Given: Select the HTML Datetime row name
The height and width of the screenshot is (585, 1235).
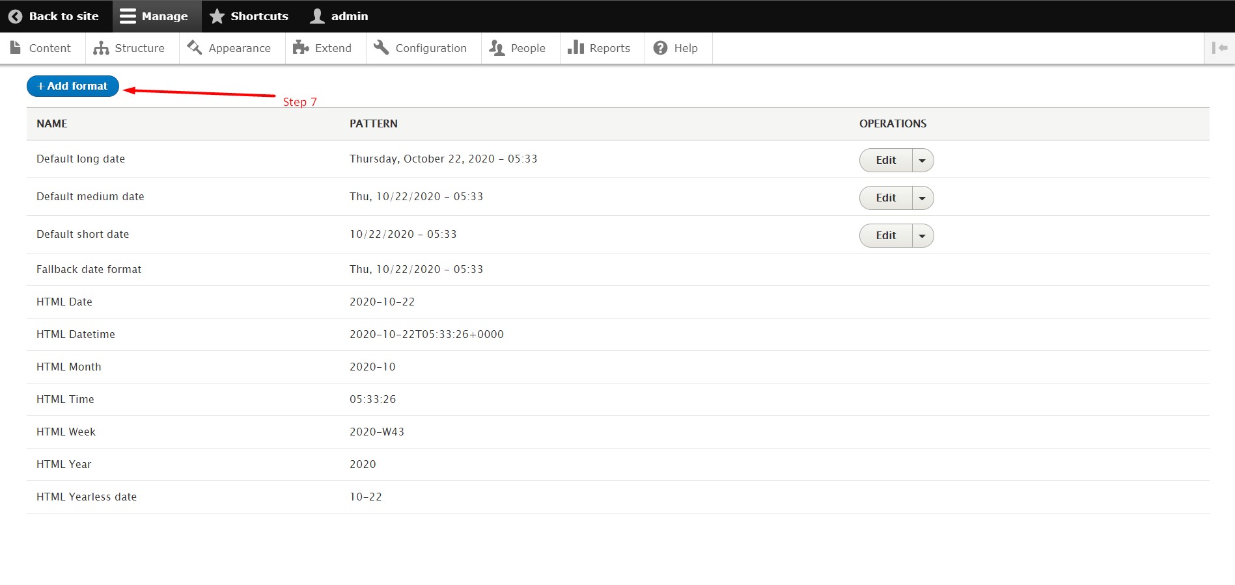Looking at the screenshot, I should pos(76,334).
